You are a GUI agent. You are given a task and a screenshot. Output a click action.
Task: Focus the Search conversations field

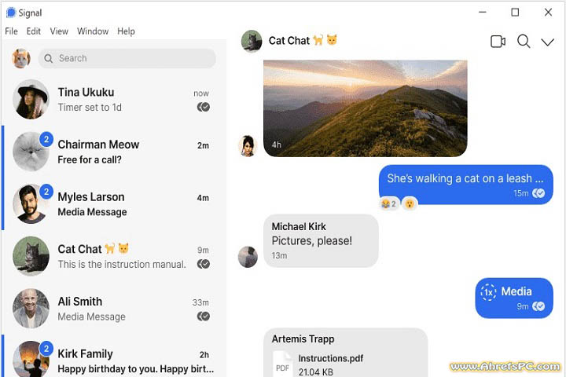127,58
